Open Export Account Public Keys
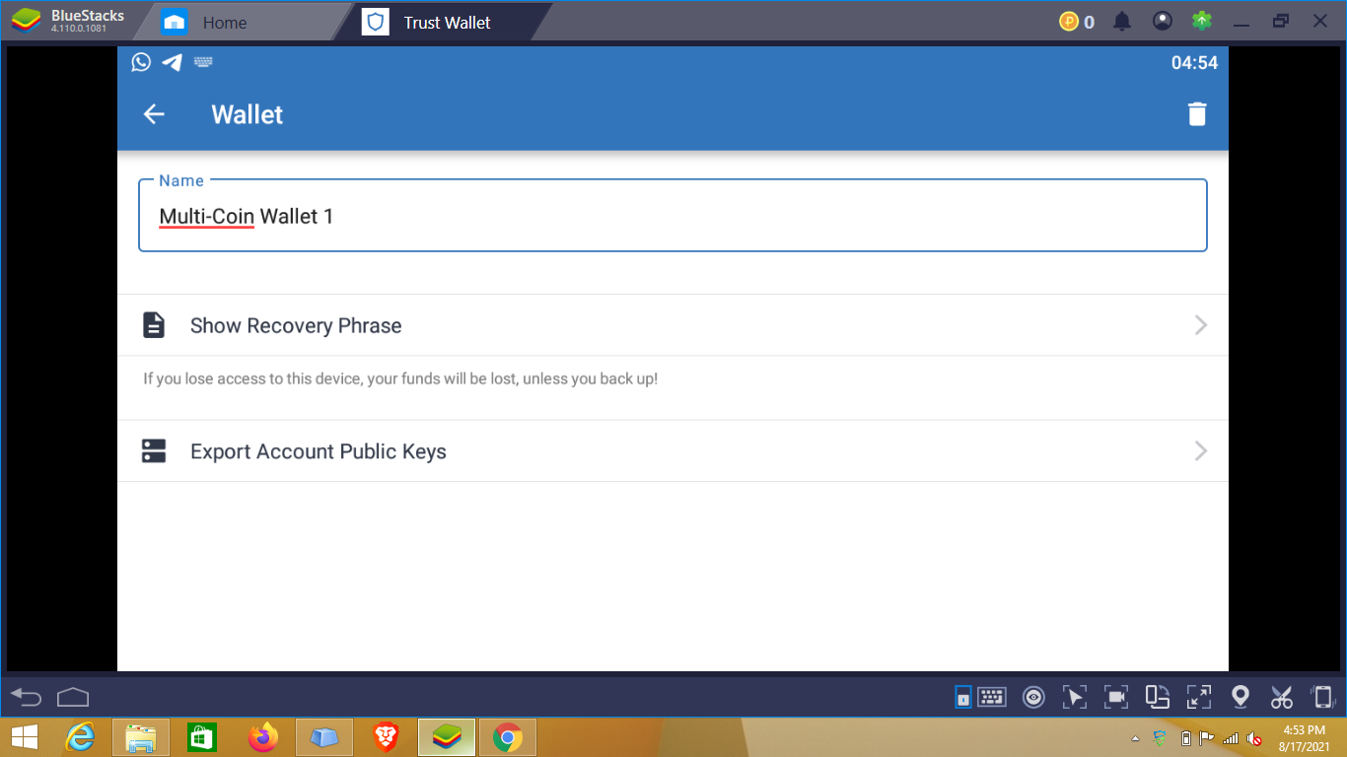1347x757 pixels. click(673, 451)
